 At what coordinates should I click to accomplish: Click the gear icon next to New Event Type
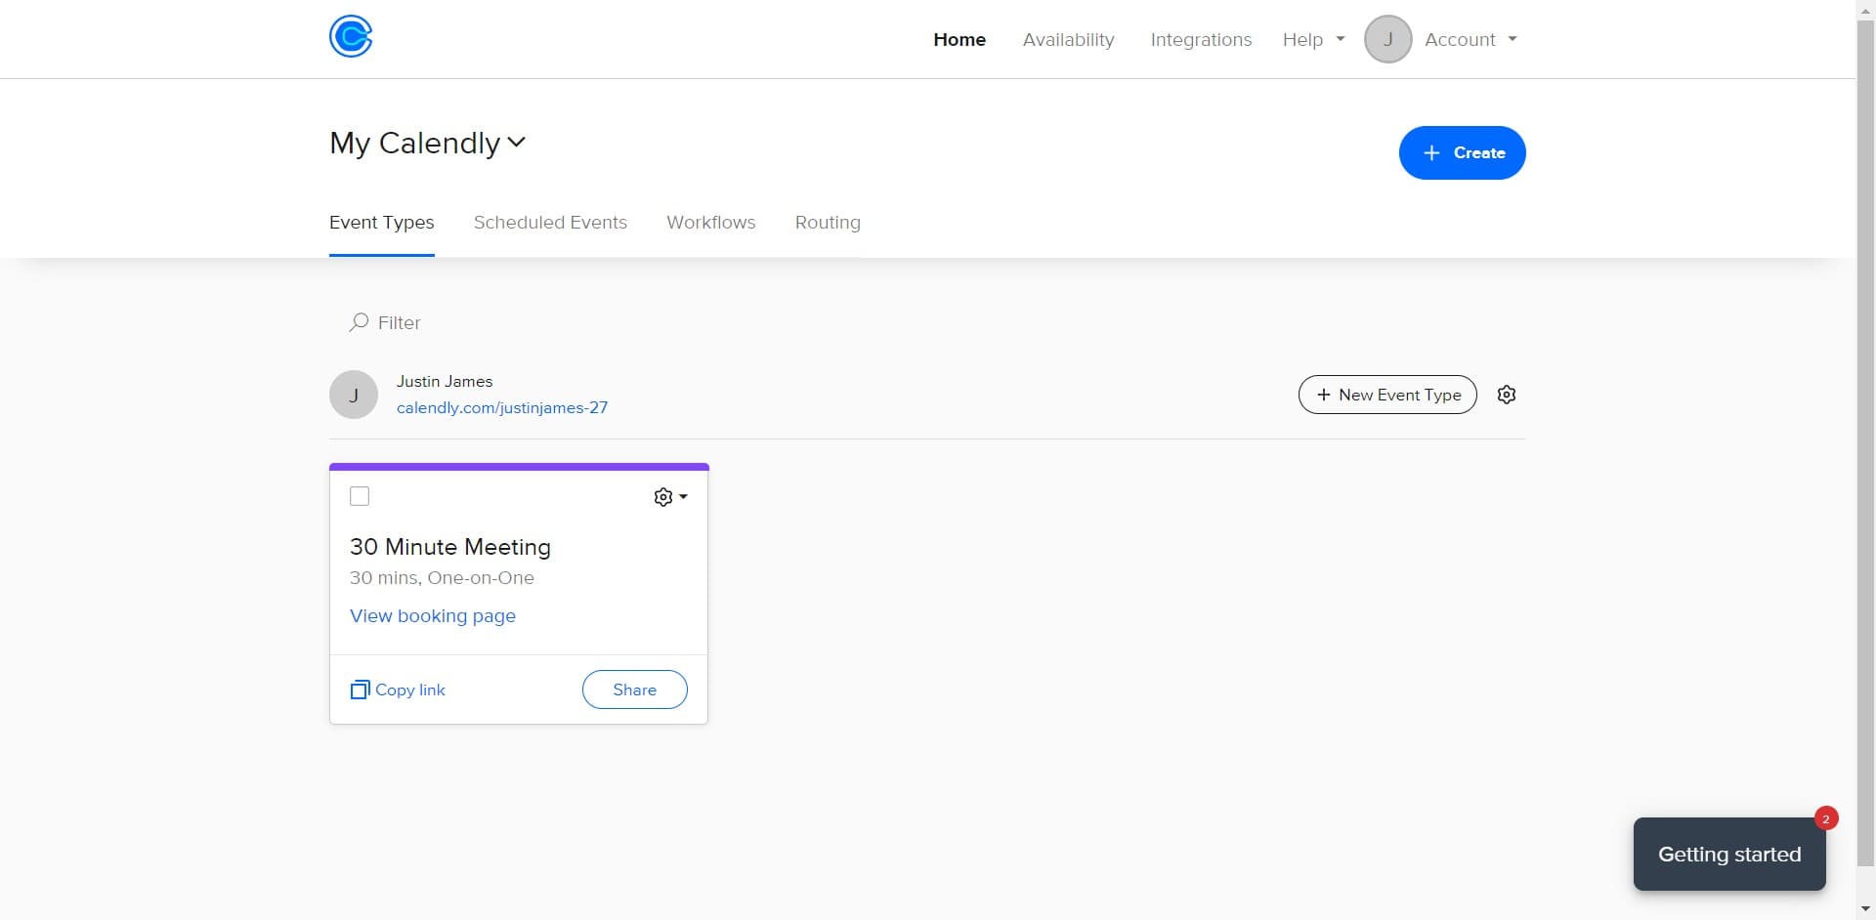tap(1506, 395)
